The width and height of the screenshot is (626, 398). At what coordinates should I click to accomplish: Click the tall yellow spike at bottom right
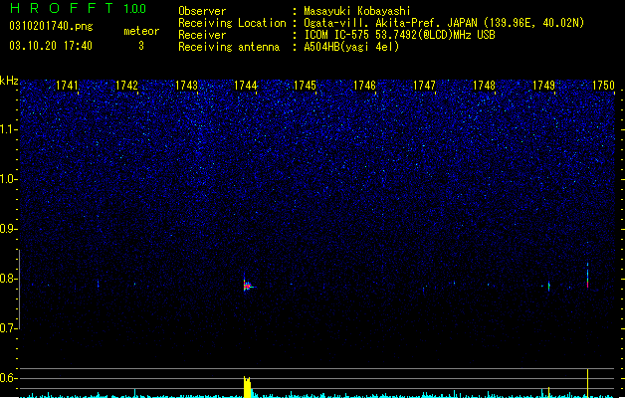(587, 383)
